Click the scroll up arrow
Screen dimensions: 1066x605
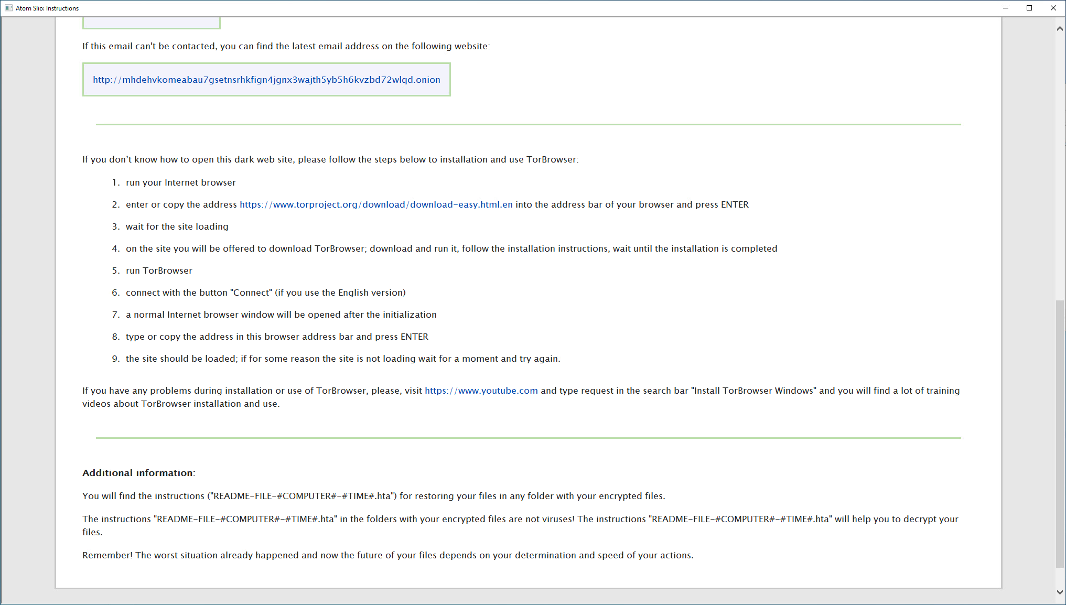tap(1060, 29)
